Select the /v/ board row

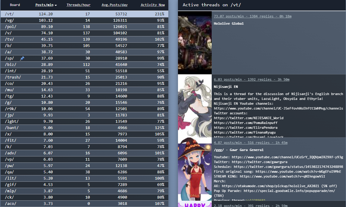pyautogui.click(x=84, y=33)
